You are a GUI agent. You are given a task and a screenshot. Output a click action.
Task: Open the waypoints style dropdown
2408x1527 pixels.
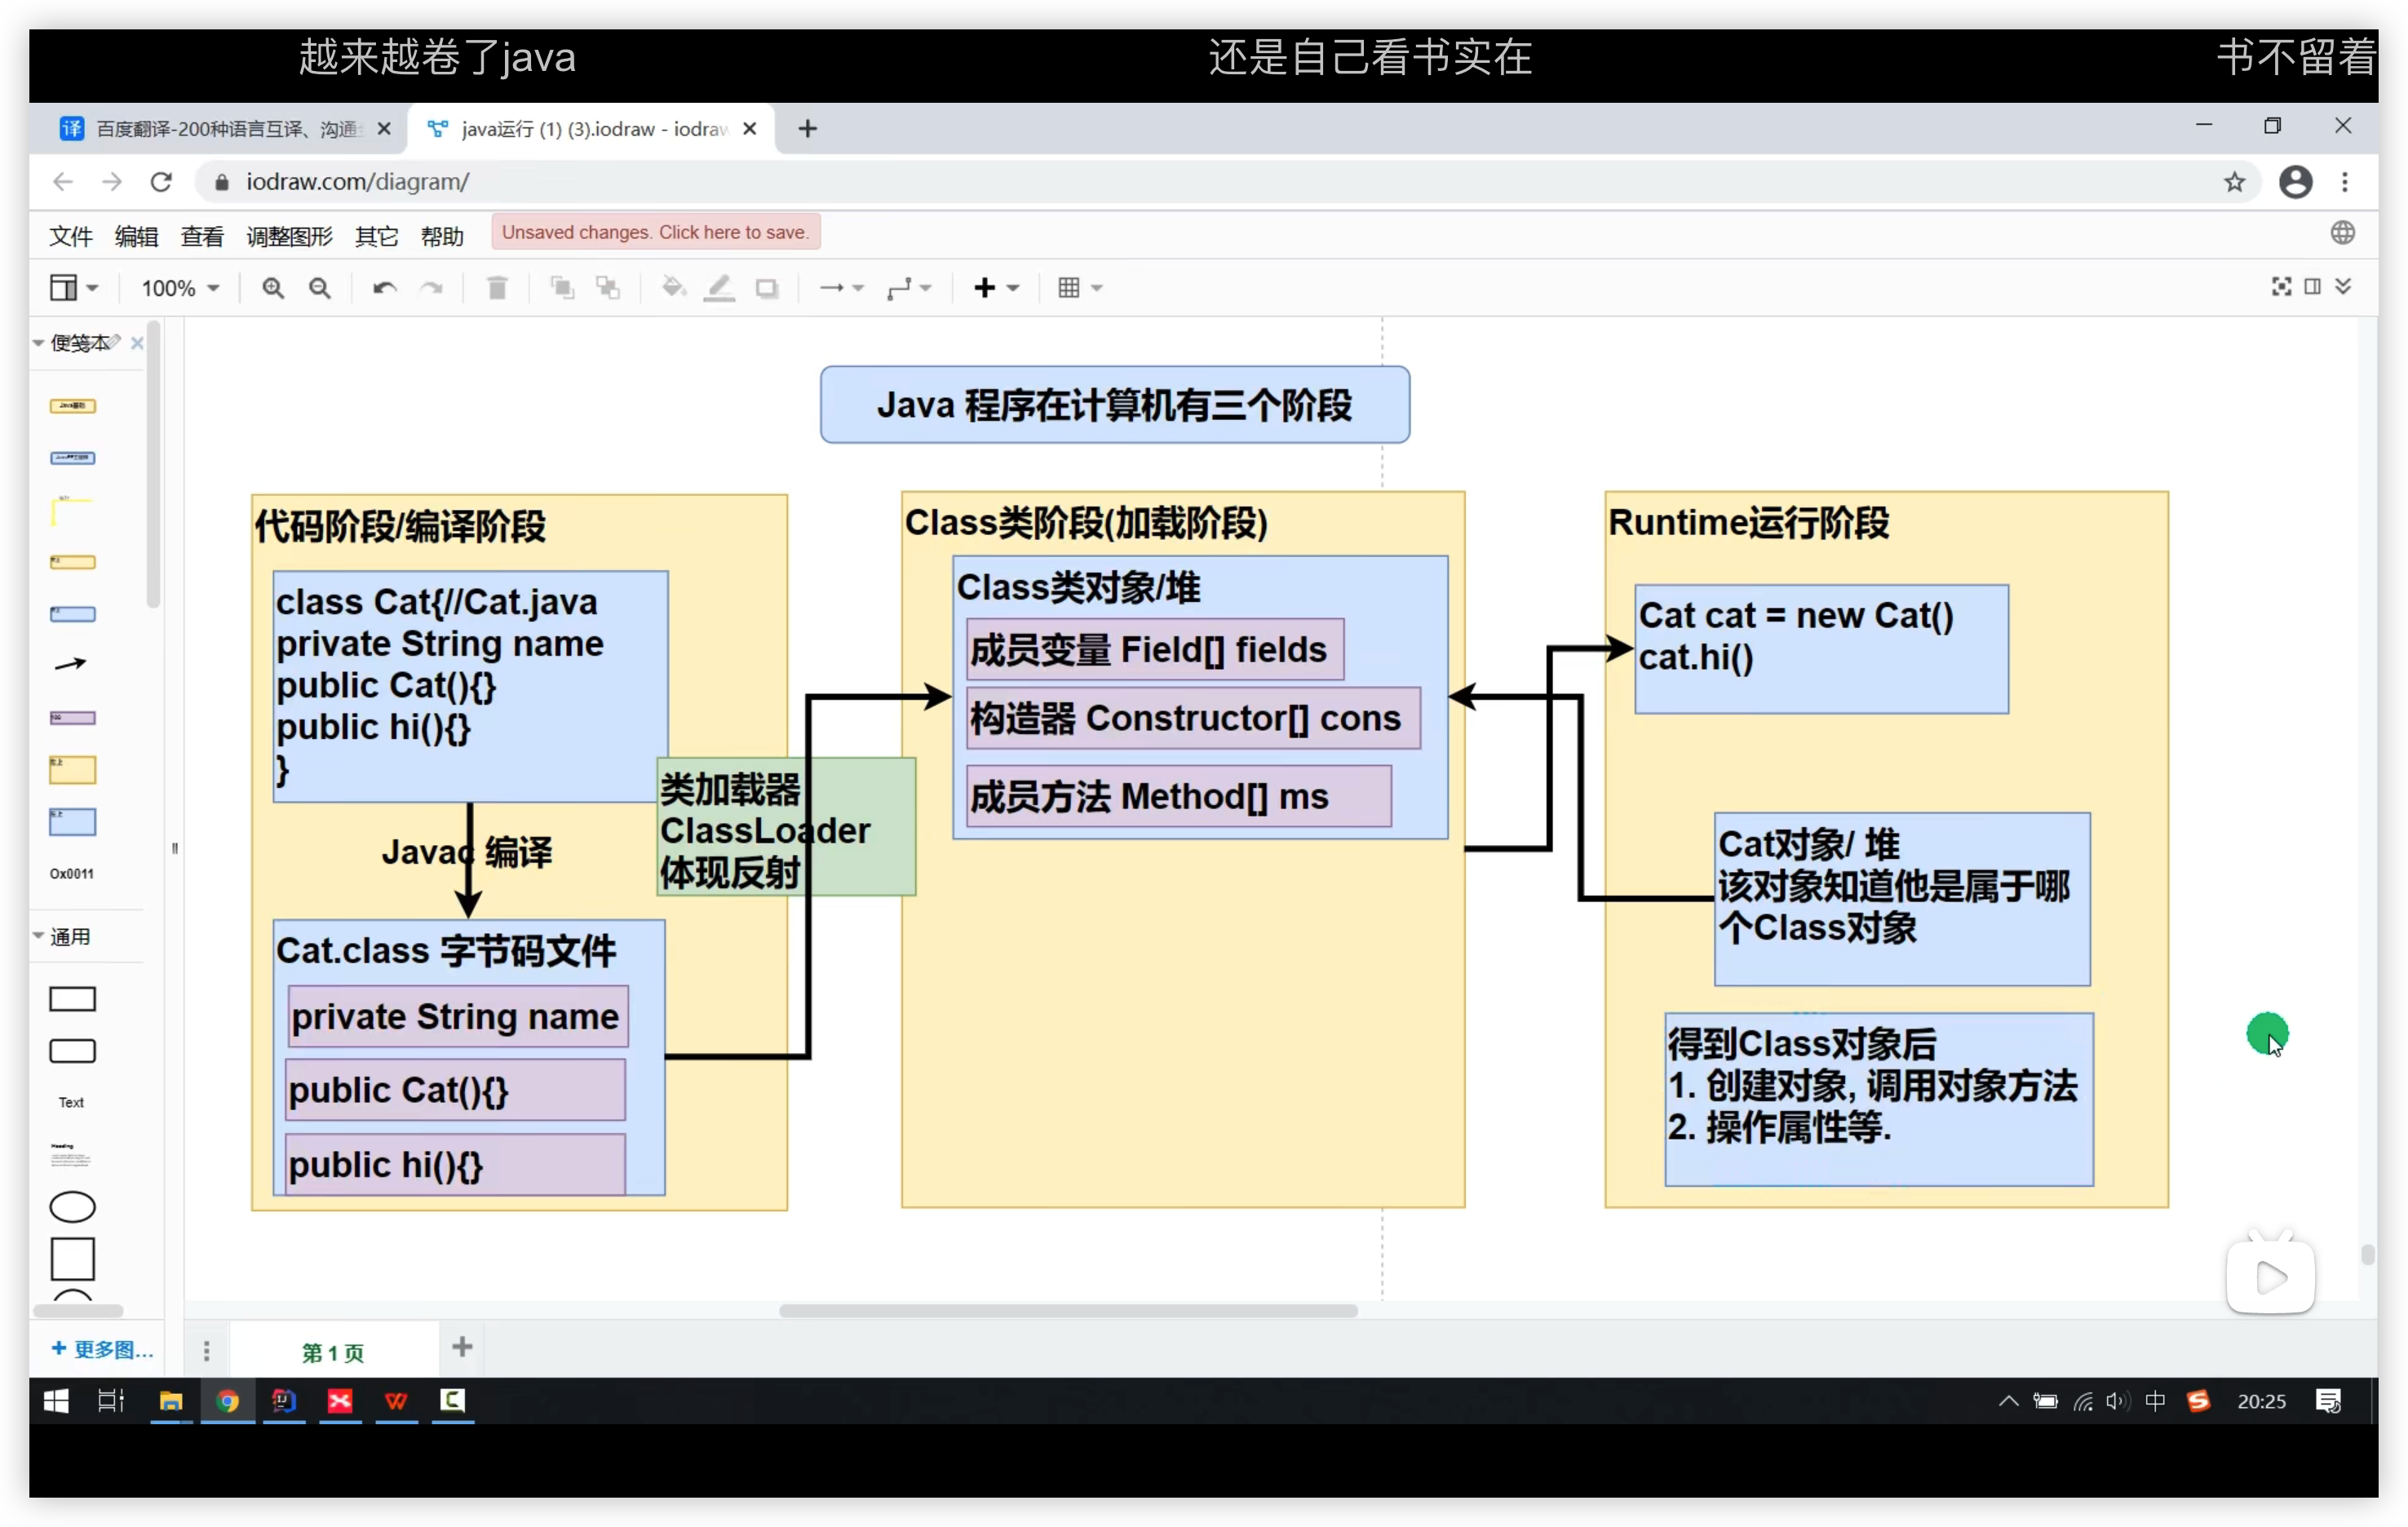908,288
